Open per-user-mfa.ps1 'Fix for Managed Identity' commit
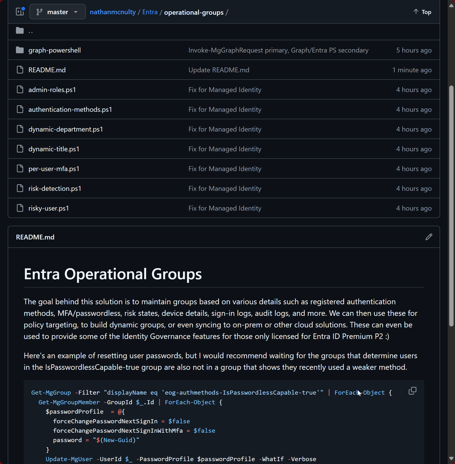The image size is (455, 464). (x=225, y=169)
